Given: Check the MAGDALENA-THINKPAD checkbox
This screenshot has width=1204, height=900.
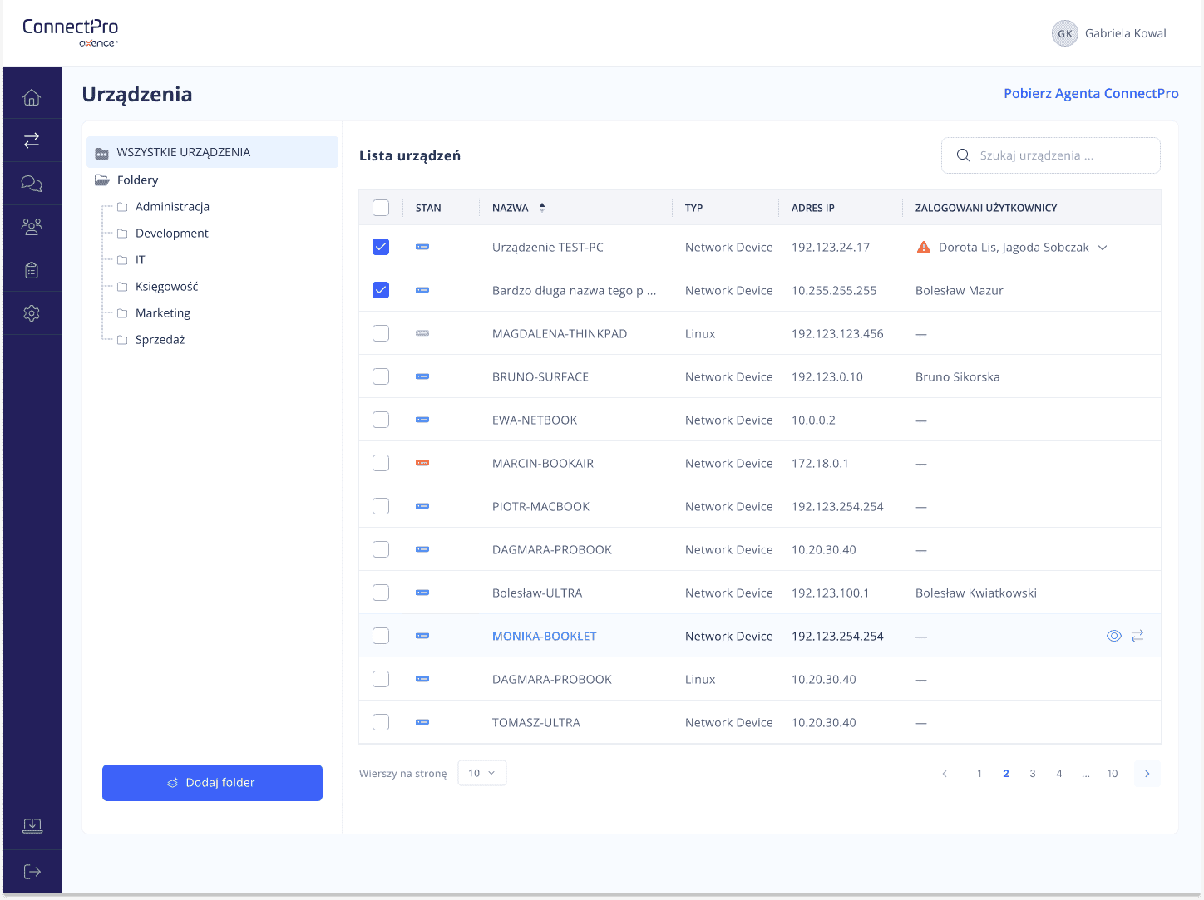Looking at the screenshot, I should pos(381,333).
